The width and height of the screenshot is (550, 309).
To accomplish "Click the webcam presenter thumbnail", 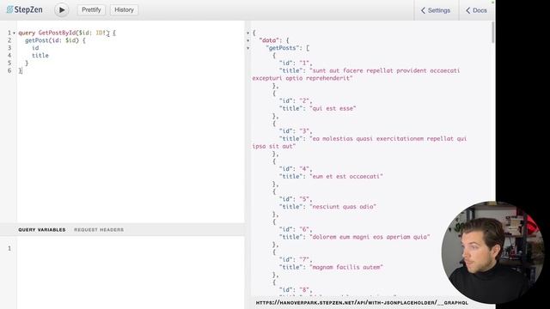I will pyautogui.click(x=492, y=252).
